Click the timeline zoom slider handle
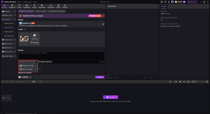 click(195, 82)
